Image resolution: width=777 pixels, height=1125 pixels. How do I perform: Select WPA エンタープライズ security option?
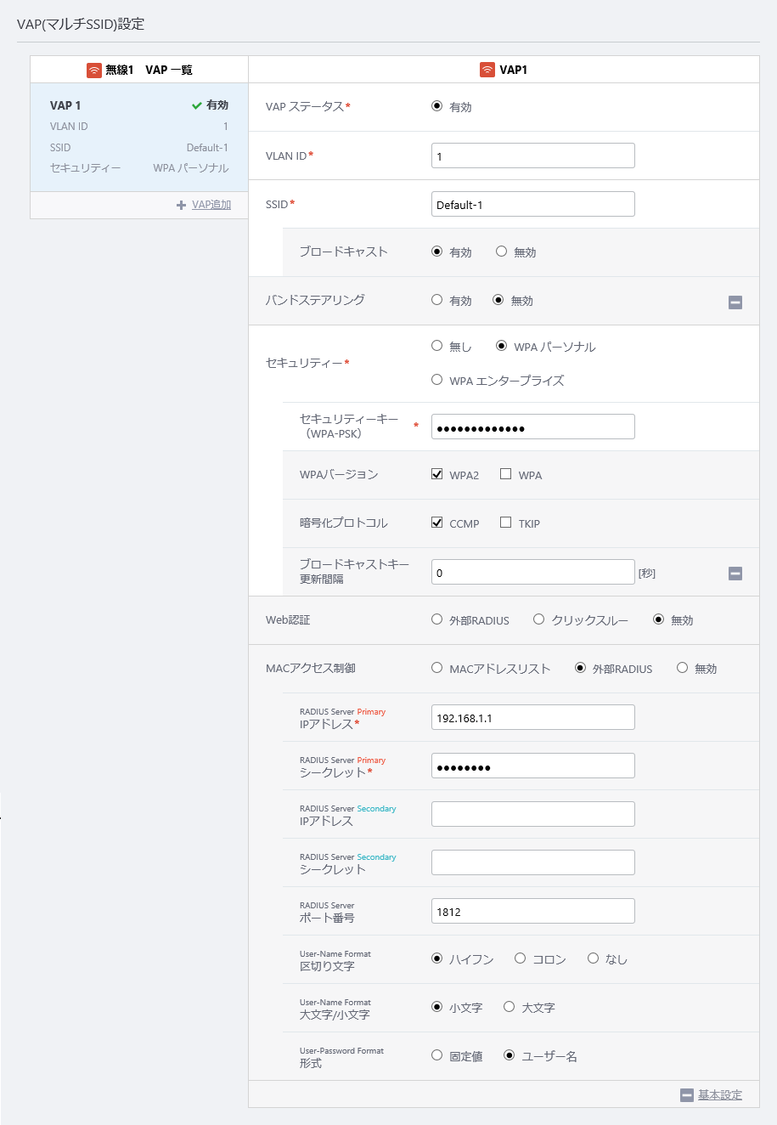437,380
